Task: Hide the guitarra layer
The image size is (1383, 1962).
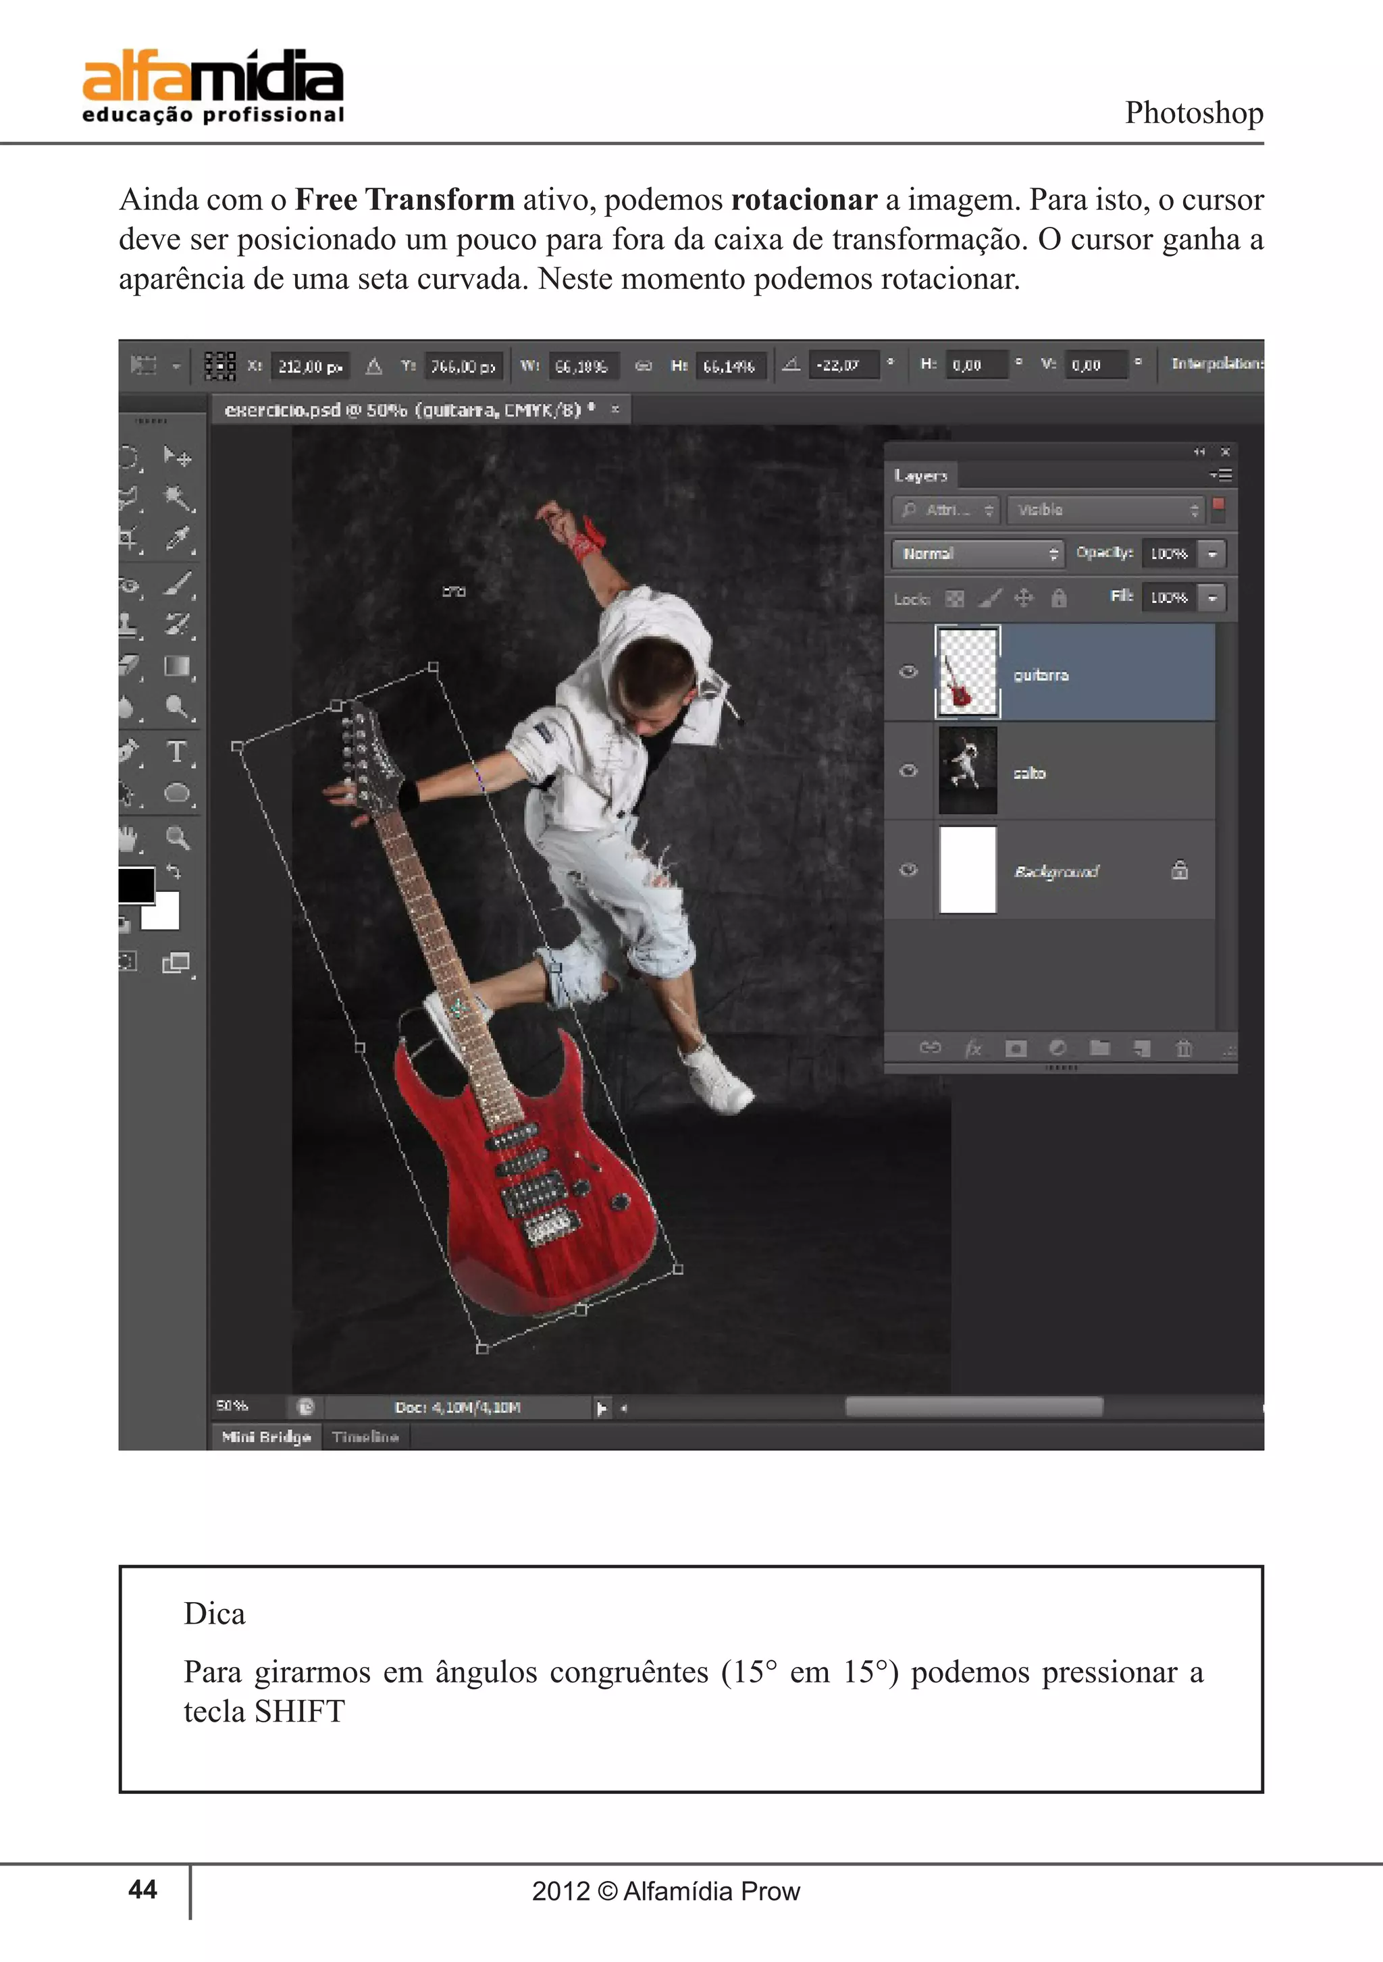Action: click(909, 672)
